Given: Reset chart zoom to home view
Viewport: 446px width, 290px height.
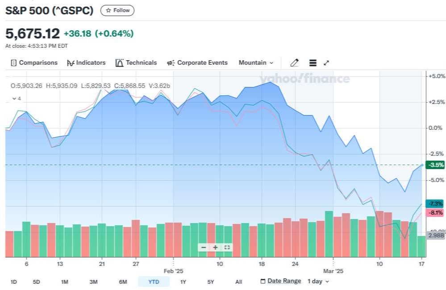Looking at the screenshot, I should point(227,248).
